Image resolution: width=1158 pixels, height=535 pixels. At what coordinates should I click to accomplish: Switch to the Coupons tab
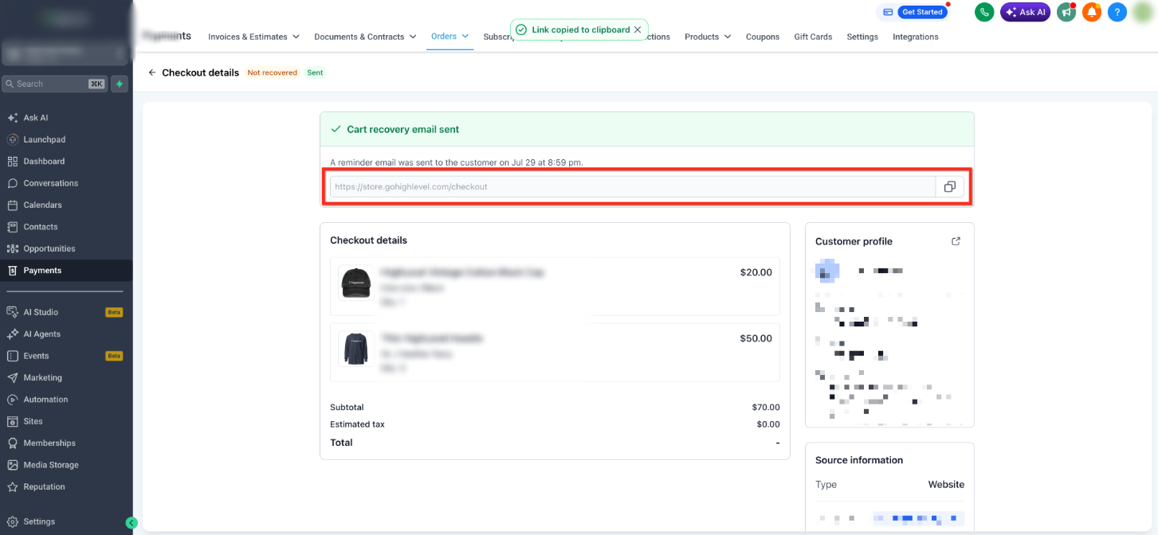[x=763, y=37]
